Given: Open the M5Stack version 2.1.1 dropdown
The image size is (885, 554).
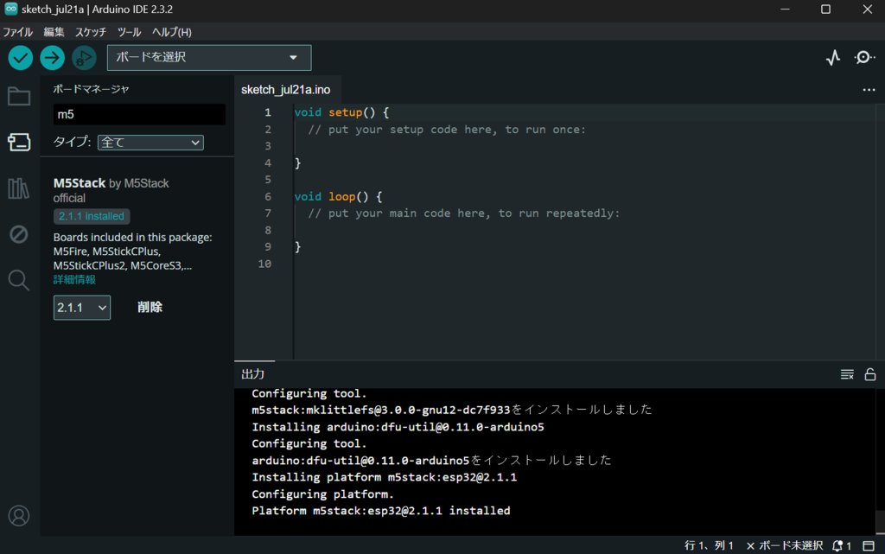Looking at the screenshot, I should [82, 308].
